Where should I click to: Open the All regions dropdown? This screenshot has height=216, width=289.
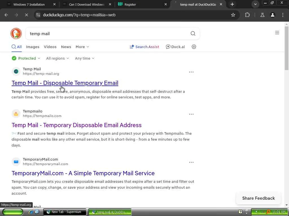click(58, 58)
